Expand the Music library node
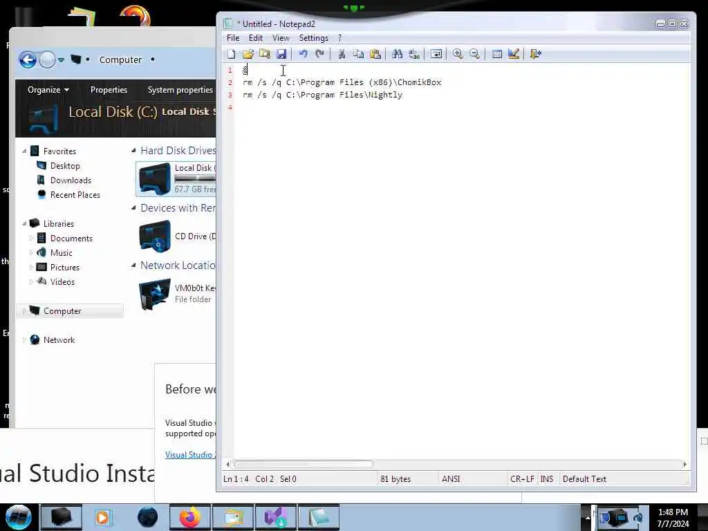This screenshot has height=531, width=708. click(x=31, y=253)
